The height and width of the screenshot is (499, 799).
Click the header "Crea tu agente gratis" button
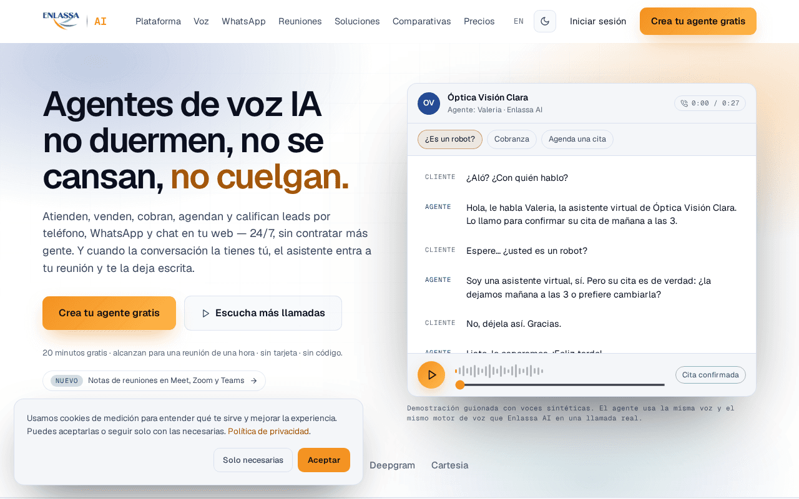(x=698, y=21)
